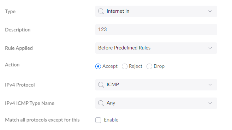Open the Rule Applied dropdown chevron
This screenshot has width=232, height=130.
point(210,48)
